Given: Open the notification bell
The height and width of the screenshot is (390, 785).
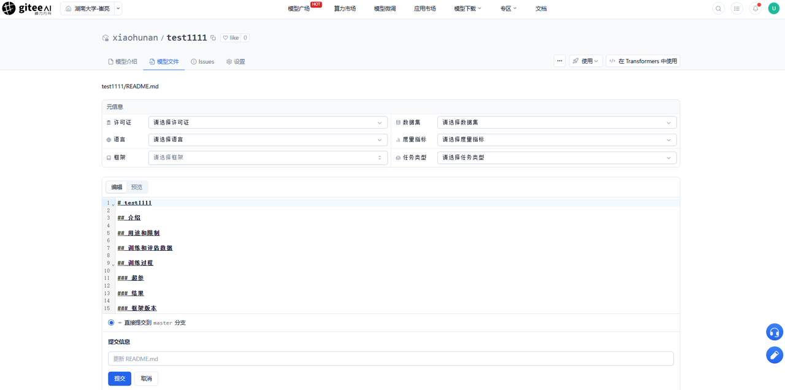Looking at the screenshot, I should point(756,9).
